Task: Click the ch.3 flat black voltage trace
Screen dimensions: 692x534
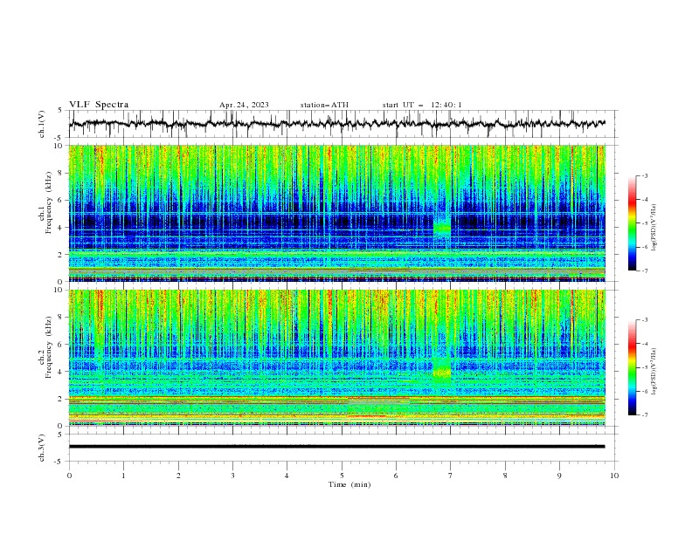Action: coord(336,447)
